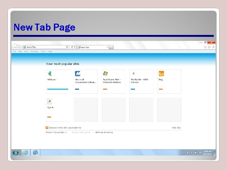Click The Bubble small butterfly icon
Viewport: 227px width, 170px height.
133,73
